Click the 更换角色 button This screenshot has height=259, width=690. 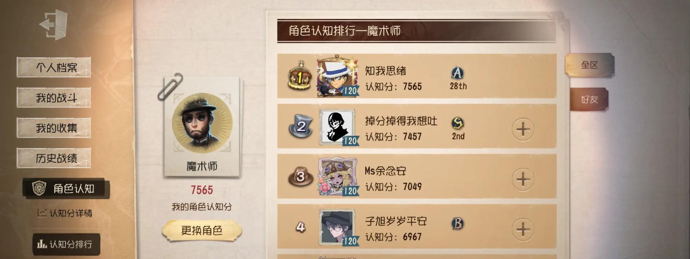202,231
